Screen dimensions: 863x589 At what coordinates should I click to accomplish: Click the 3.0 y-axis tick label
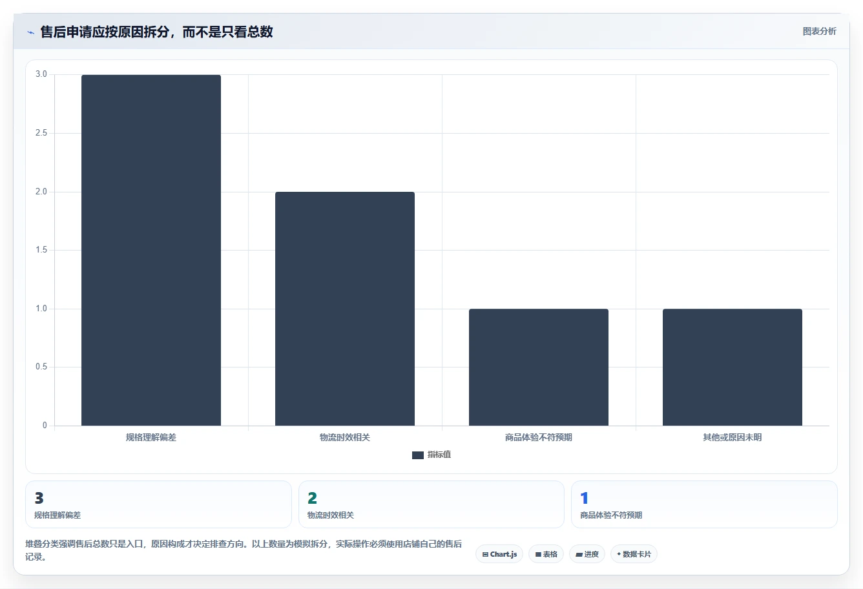tap(41, 74)
